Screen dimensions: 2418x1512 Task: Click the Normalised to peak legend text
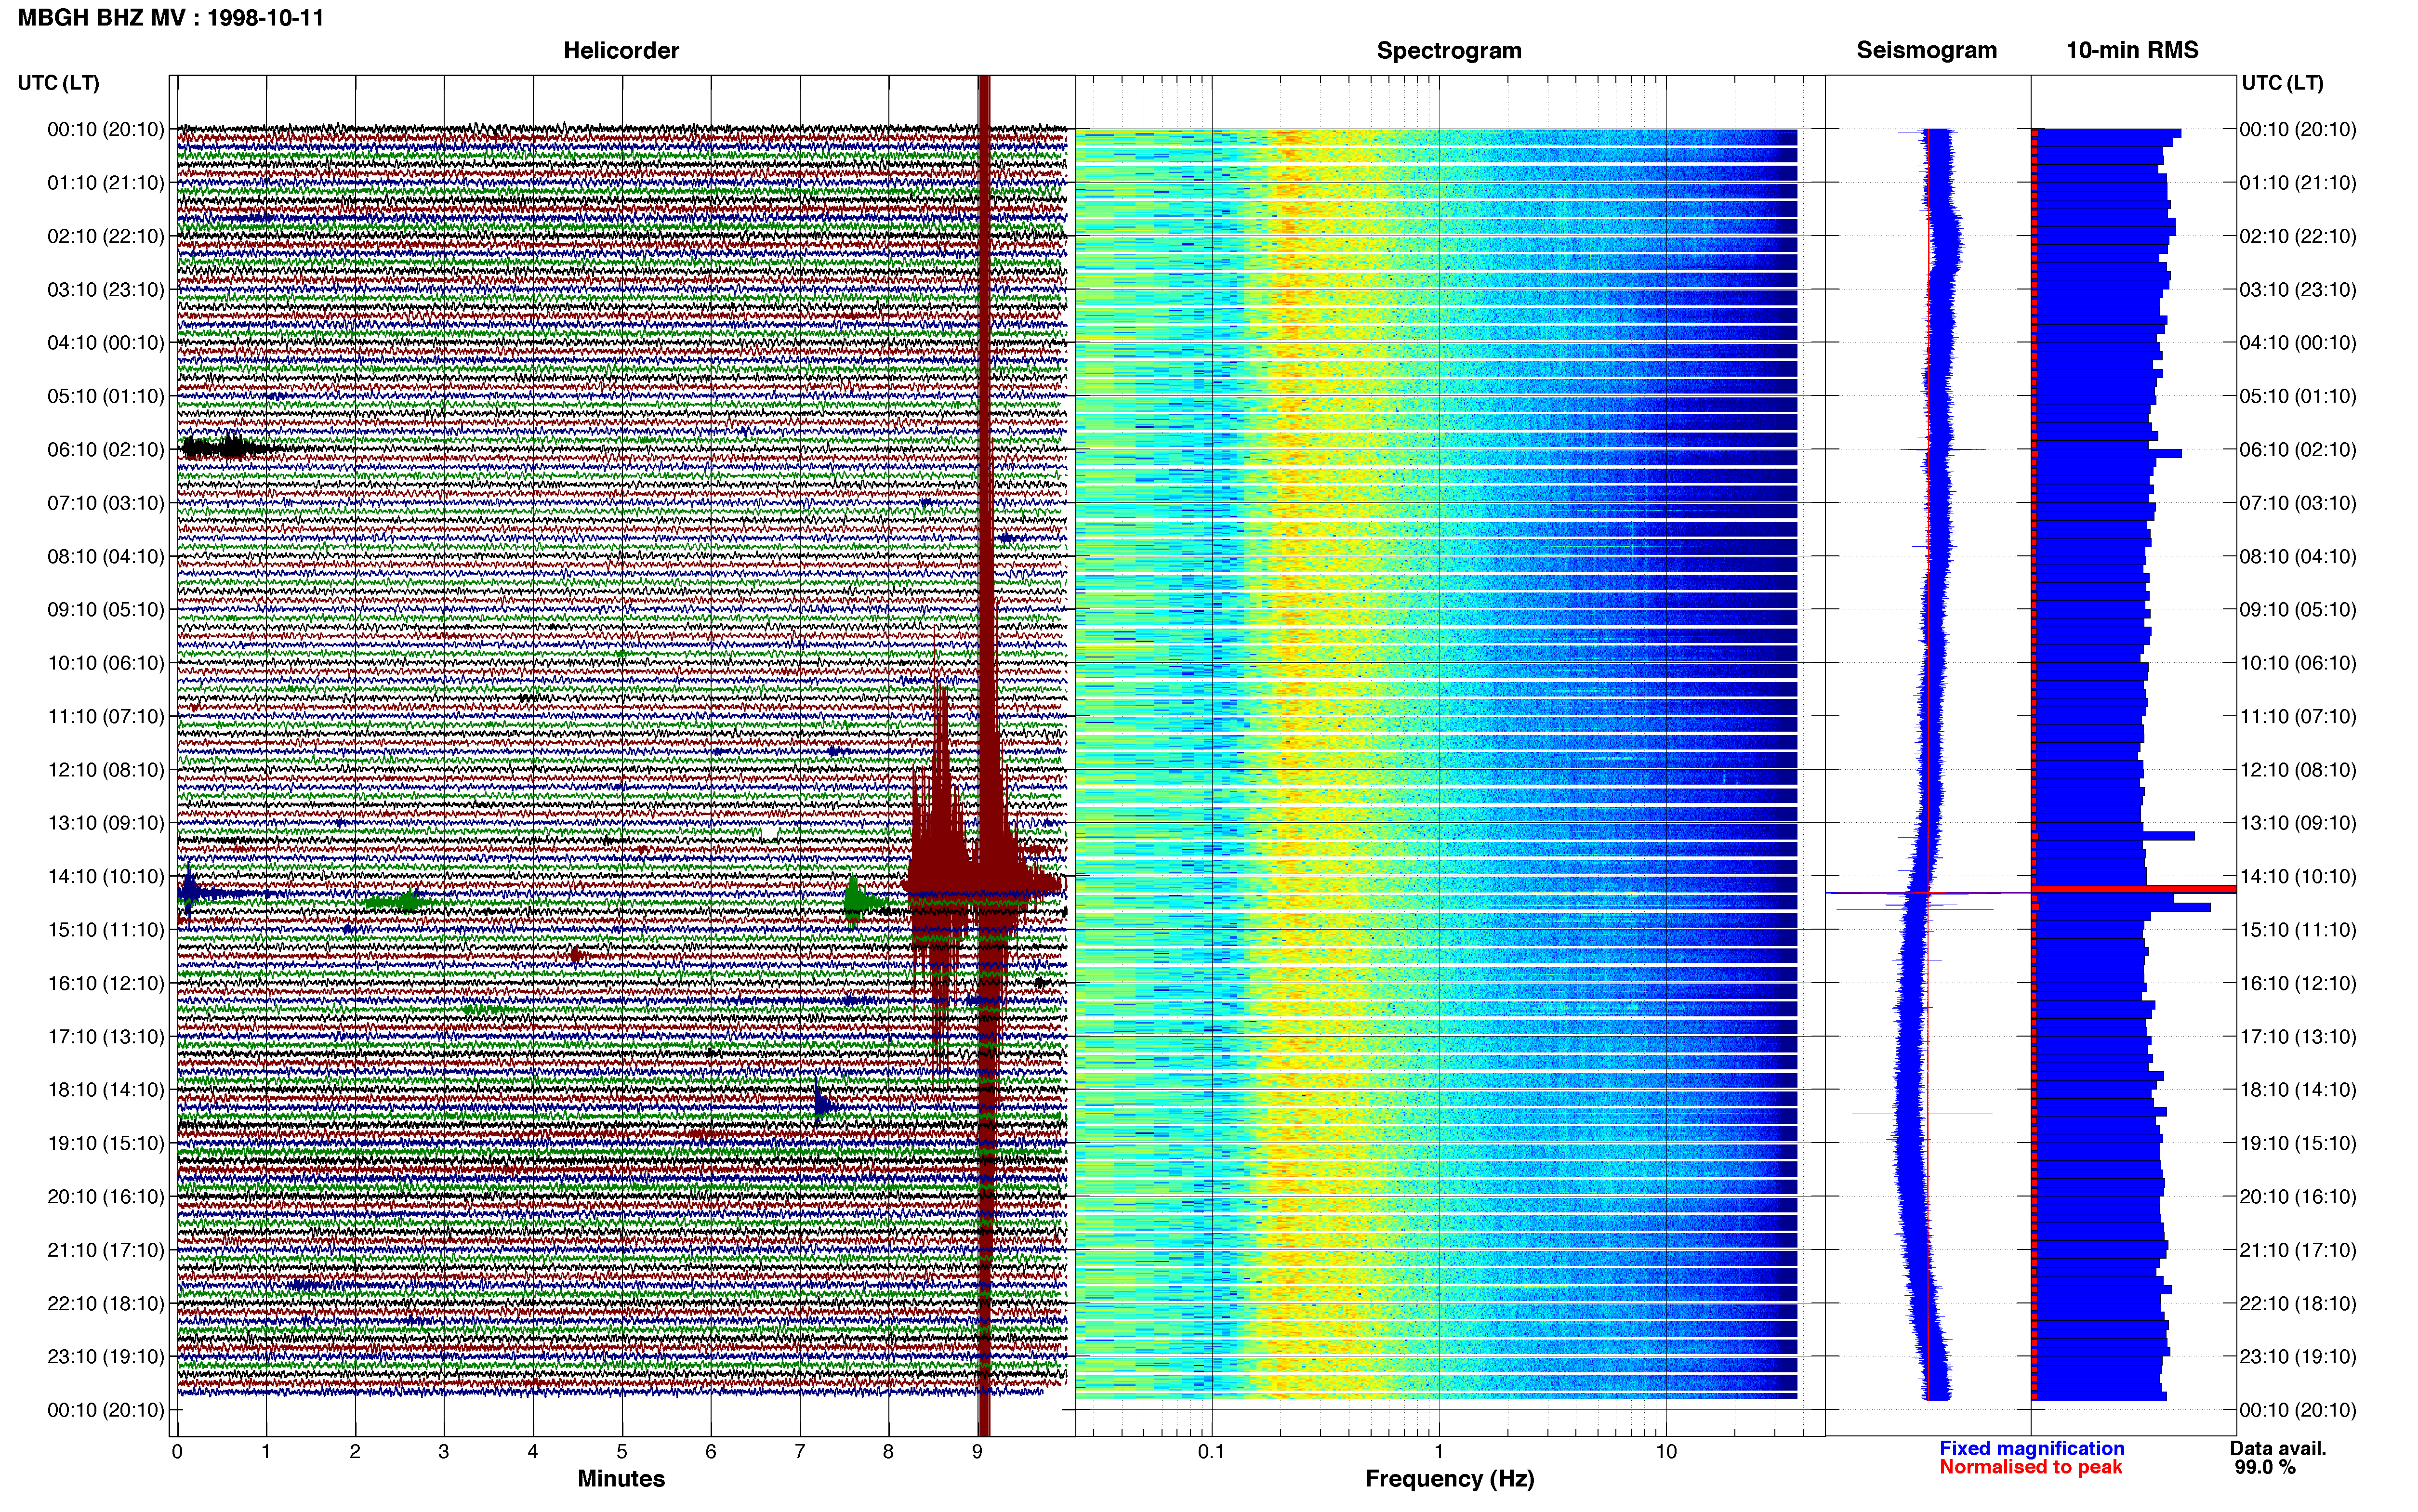coord(2030,1467)
